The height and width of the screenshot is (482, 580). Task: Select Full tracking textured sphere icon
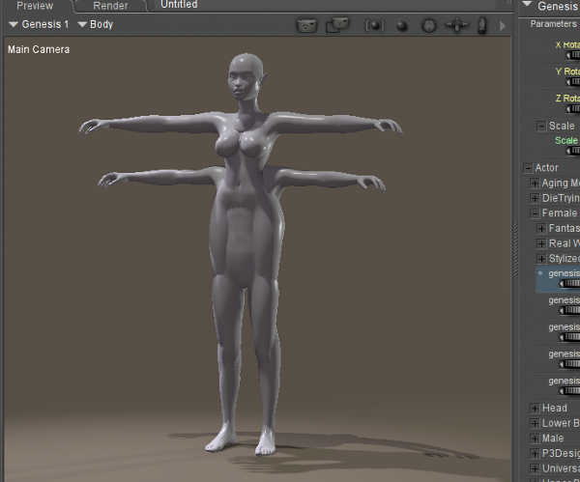[429, 26]
